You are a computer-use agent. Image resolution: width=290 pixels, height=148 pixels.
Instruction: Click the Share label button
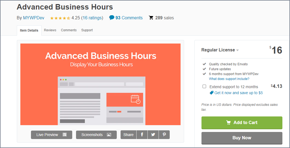tap(128, 135)
